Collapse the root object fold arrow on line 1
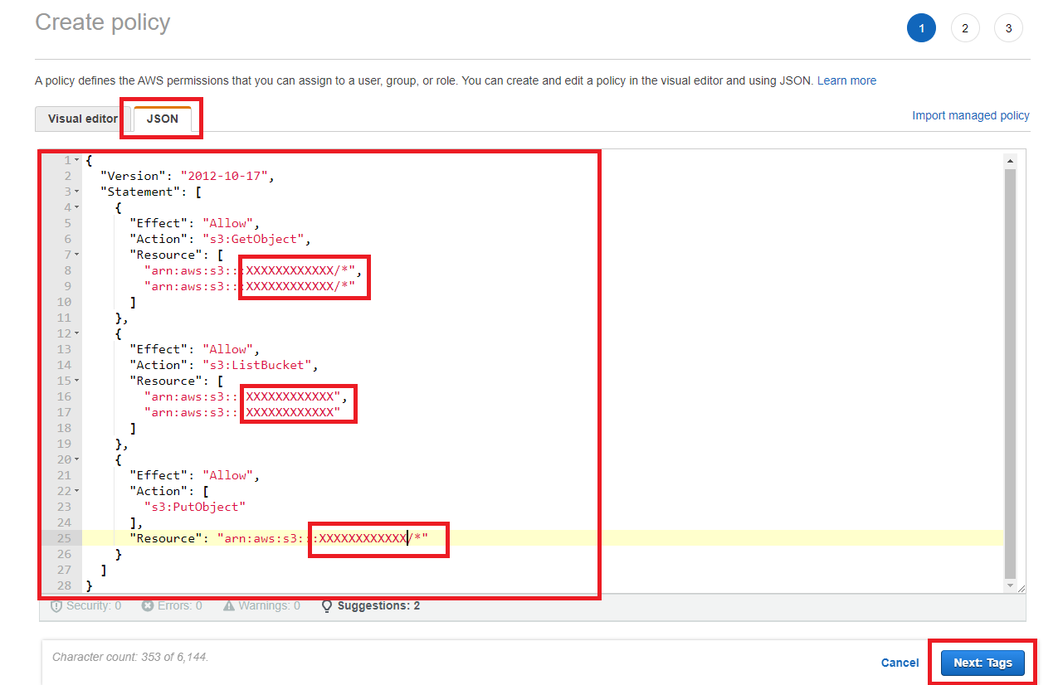Viewport: 1063px width, 685px height. pyautogui.click(x=77, y=160)
